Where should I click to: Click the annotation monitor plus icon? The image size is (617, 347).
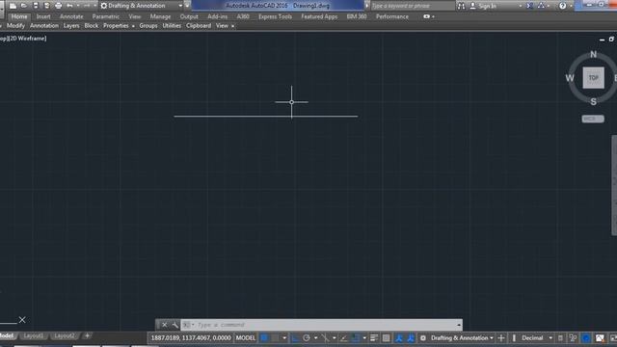click(501, 338)
